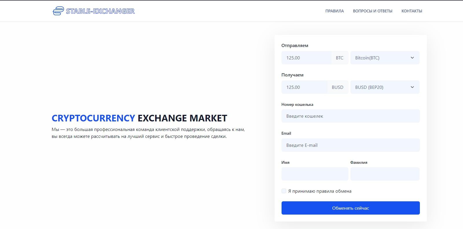This screenshot has width=463, height=229.
Task: Click the Номер кошелька label
Action: point(297,104)
